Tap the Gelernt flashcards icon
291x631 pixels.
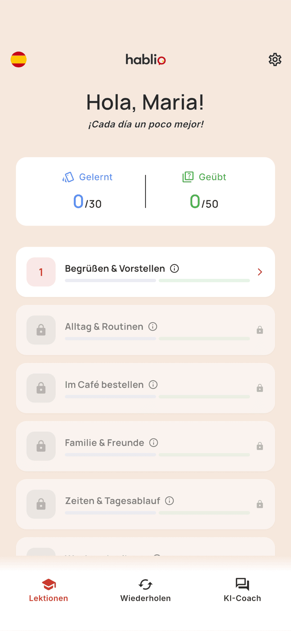(x=68, y=177)
